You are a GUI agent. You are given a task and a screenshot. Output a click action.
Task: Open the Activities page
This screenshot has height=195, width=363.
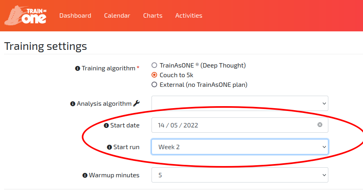pyautogui.click(x=189, y=16)
